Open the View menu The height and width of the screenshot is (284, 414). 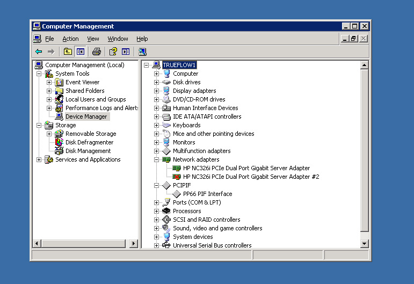(x=93, y=39)
